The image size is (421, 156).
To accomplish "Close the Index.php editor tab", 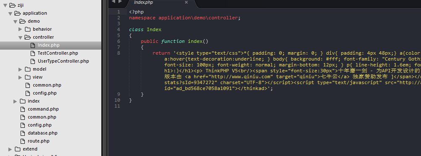I will click(186, 2).
